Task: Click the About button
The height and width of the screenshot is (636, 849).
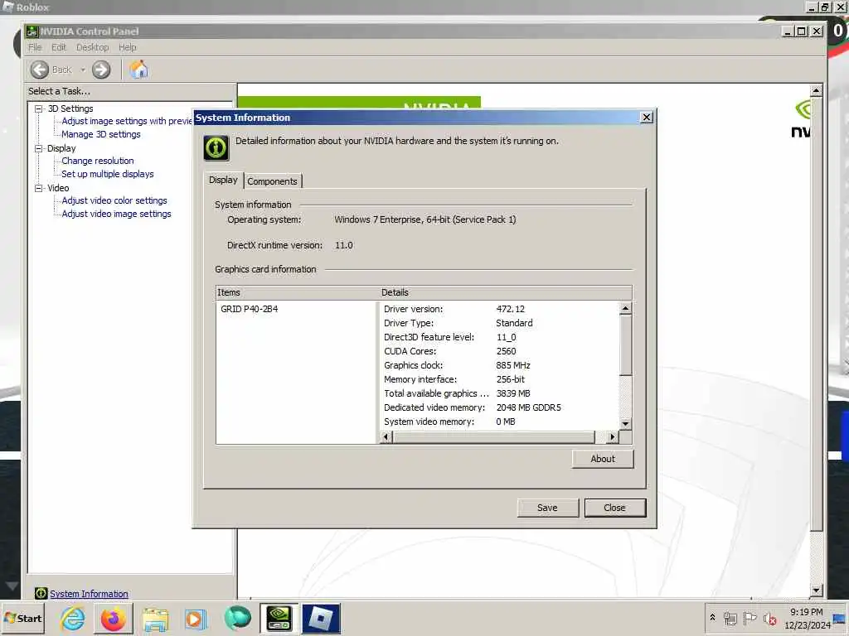Action: click(603, 459)
